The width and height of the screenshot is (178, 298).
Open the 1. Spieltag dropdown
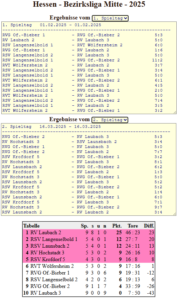click(x=110, y=18)
